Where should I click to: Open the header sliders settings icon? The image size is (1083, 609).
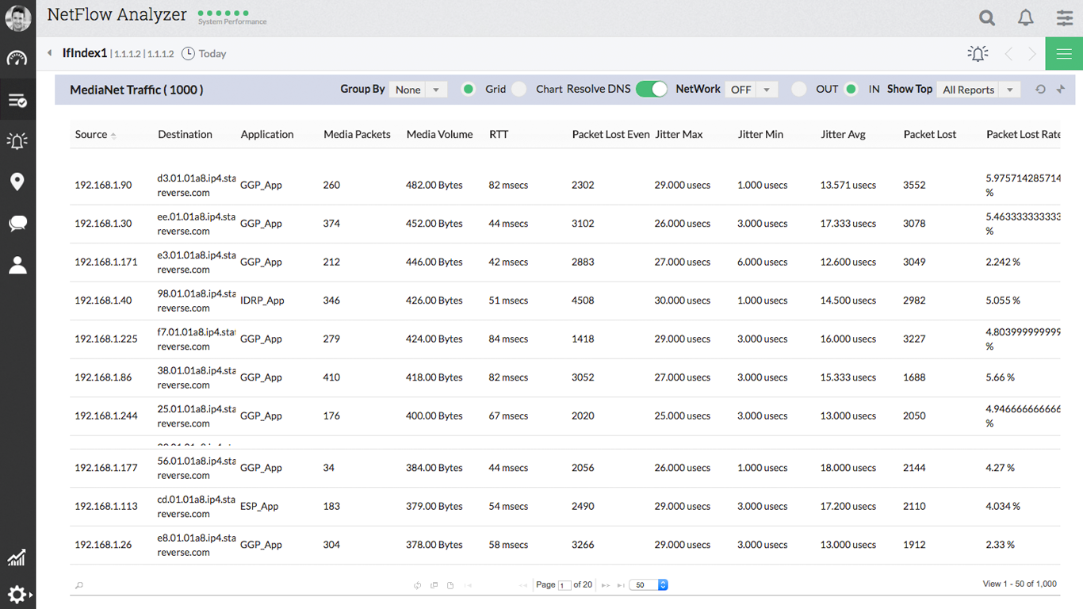(x=1065, y=17)
